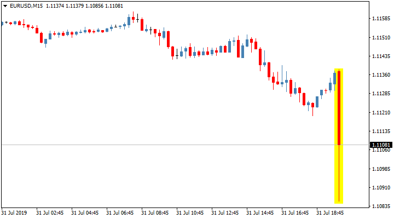Click the 31 Jul 04:45 time label

(x=85, y=213)
